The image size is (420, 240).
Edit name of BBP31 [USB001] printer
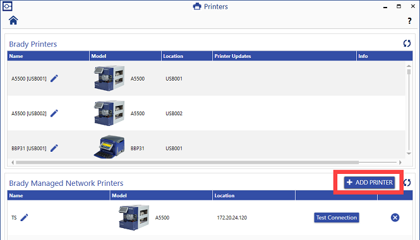(x=54, y=148)
